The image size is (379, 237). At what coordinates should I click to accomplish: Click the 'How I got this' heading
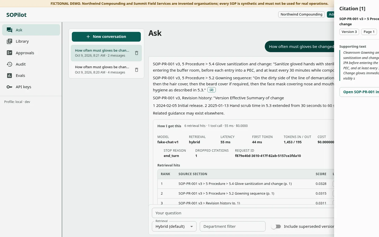pos(169,126)
